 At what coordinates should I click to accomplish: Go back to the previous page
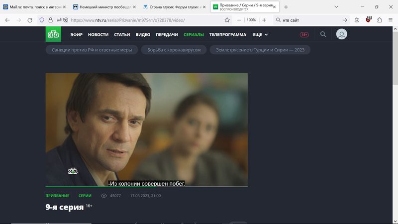point(7,20)
